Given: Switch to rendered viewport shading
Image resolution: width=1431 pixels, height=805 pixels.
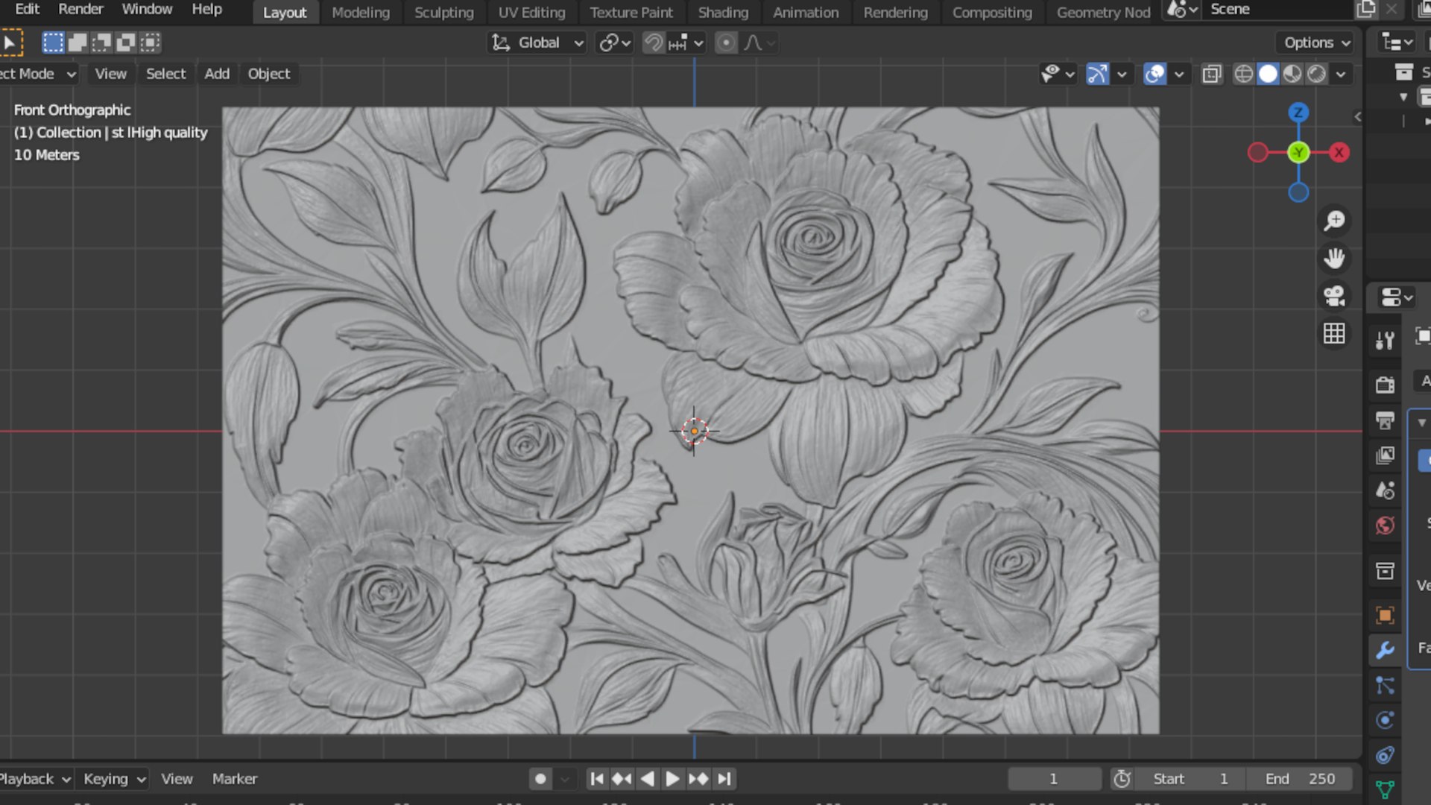Looking at the screenshot, I should point(1317,74).
